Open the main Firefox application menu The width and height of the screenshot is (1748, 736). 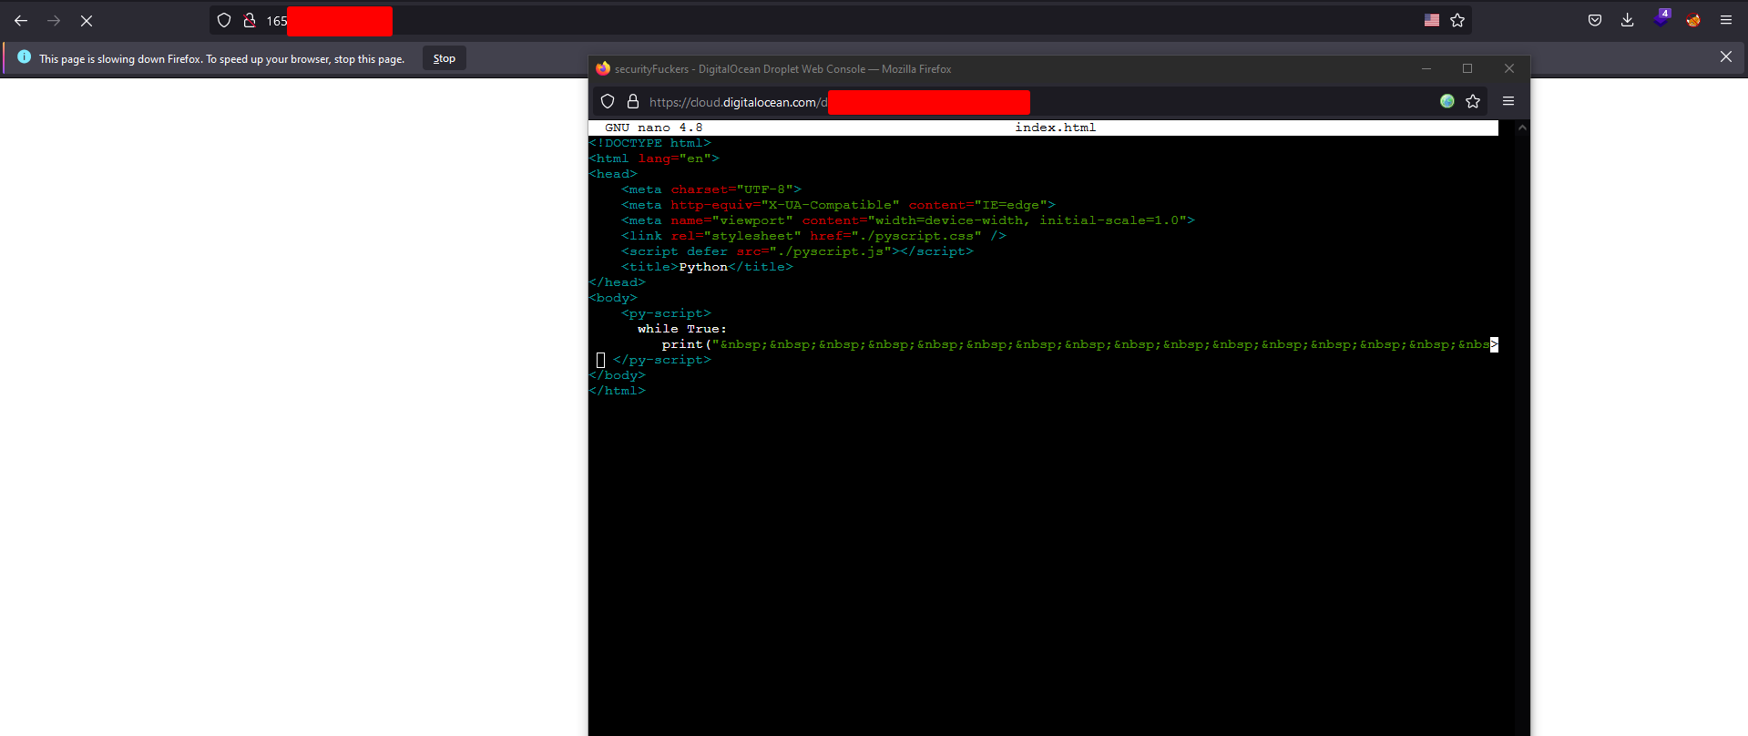pyautogui.click(x=1726, y=20)
